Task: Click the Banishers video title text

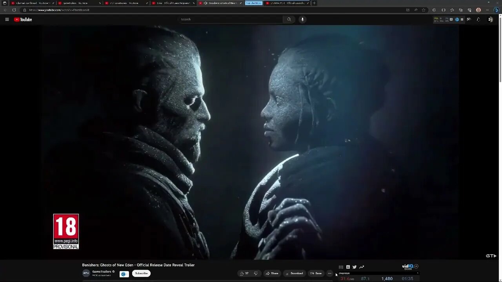Action: (138, 265)
